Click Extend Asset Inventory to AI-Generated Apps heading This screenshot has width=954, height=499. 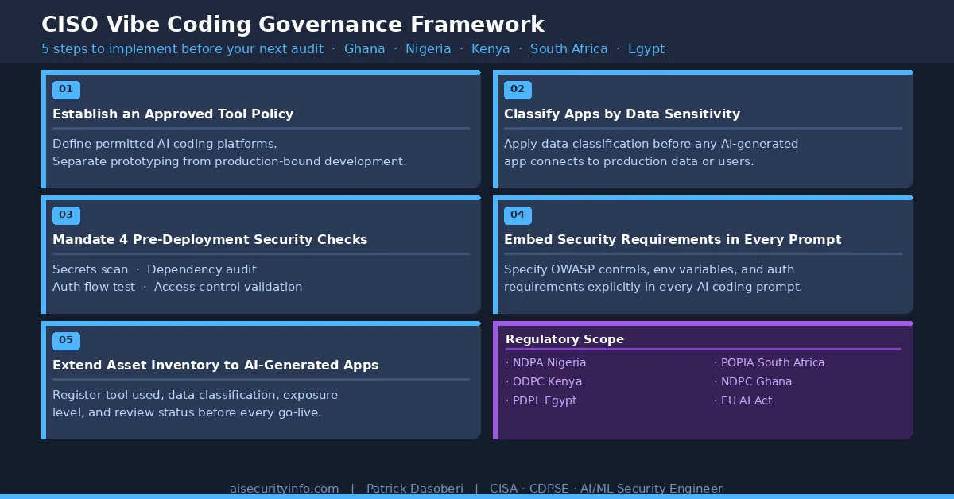point(215,366)
